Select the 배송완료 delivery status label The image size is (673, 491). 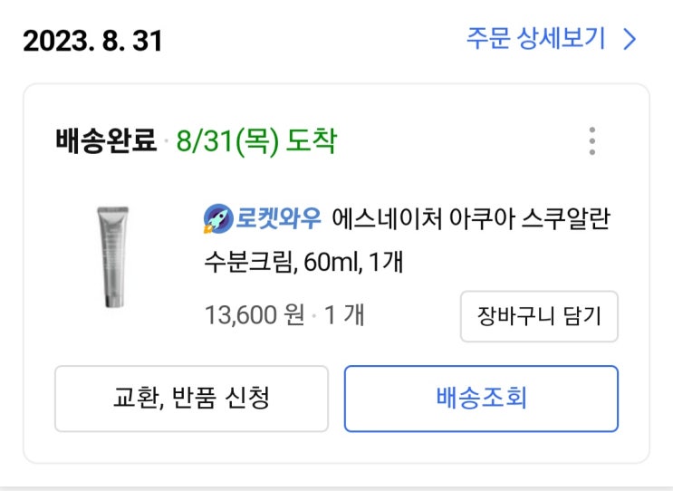tap(105, 141)
